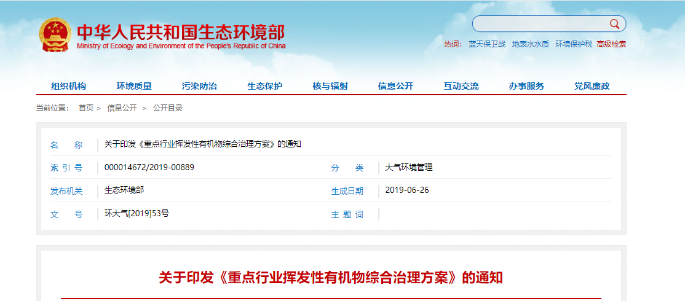Click the 环境保护税 hot keyword link
The width and height of the screenshot is (685, 301).
574,44
